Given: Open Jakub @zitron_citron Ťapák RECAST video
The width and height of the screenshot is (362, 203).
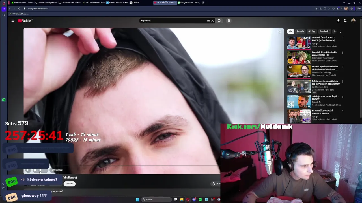Looking at the screenshot, I should (325, 98).
